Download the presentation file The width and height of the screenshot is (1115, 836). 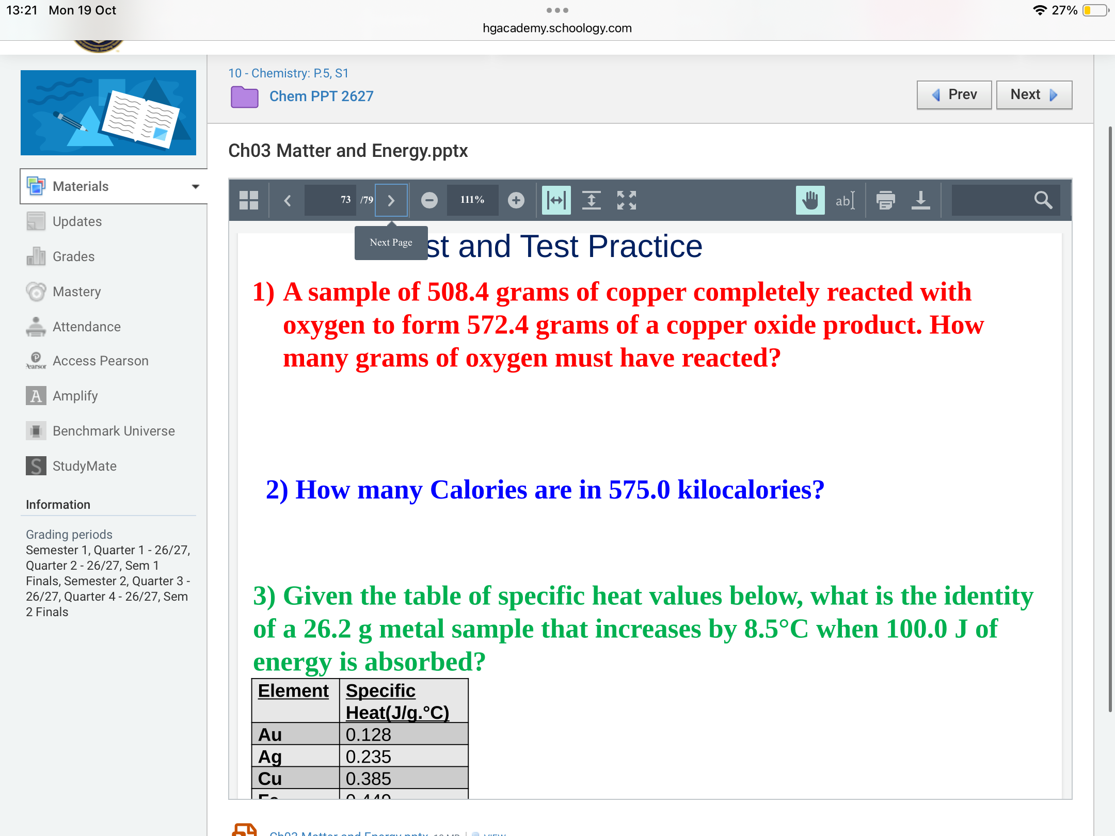click(921, 200)
